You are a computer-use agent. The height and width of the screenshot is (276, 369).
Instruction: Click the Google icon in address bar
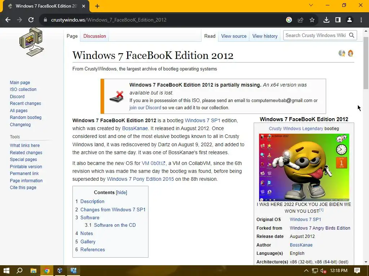[x=289, y=20]
